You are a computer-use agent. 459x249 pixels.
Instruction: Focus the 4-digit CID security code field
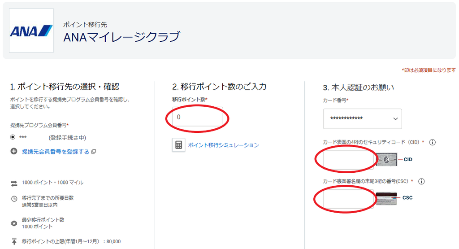click(x=348, y=160)
